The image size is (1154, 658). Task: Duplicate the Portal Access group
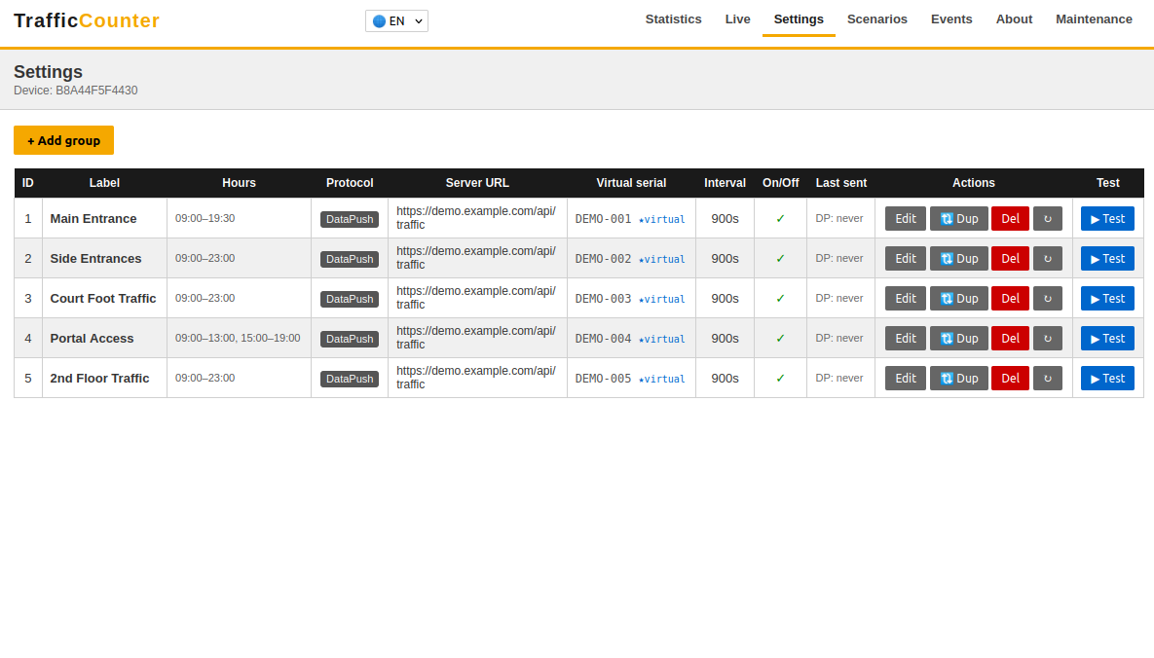tap(959, 339)
